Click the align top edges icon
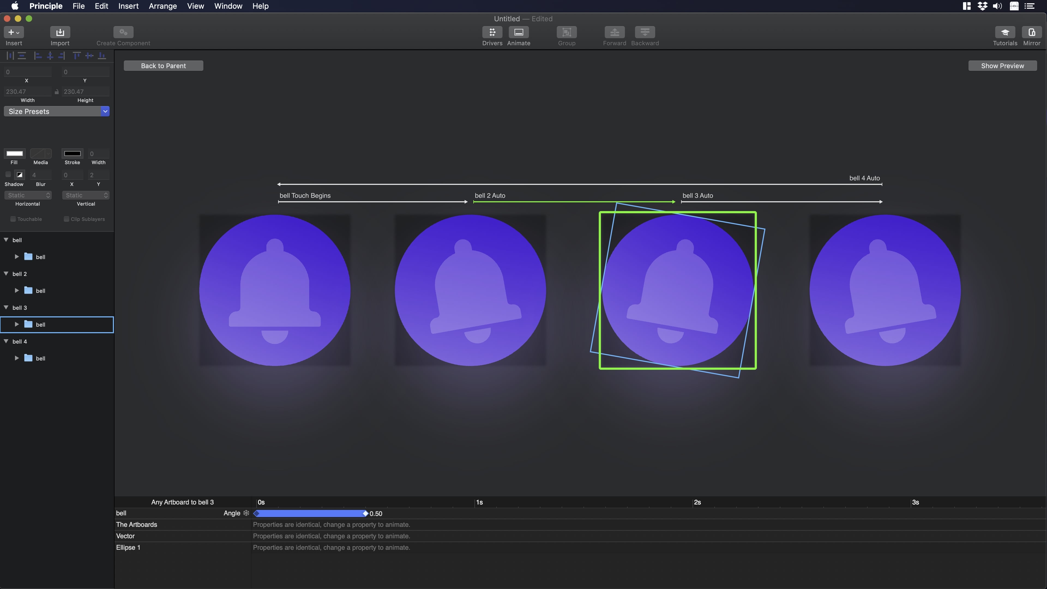Image resolution: width=1047 pixels, height=589 pixels. coord(76,56)
